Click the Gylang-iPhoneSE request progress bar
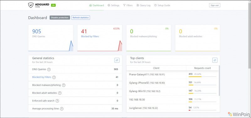251x118 pixels. coord(202,85)
